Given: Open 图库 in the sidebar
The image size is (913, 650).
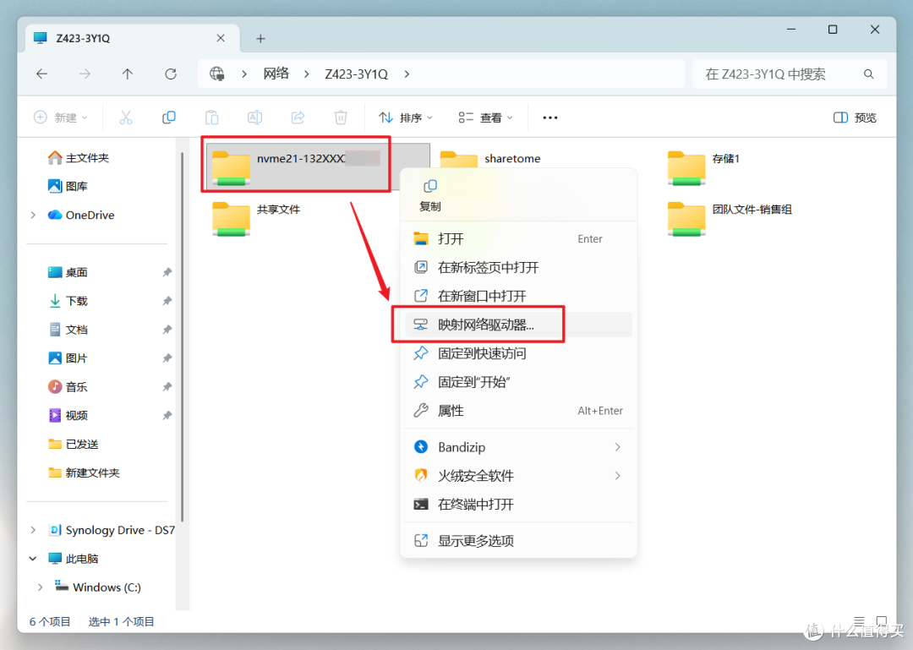Looking at the screenshot, I should (x=68, y=187).
